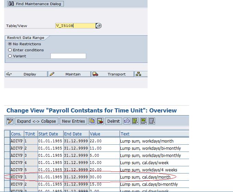
Task: Click the hierarchy icon beside Transport
Action: pyautogui.click(x=138, y=74)
